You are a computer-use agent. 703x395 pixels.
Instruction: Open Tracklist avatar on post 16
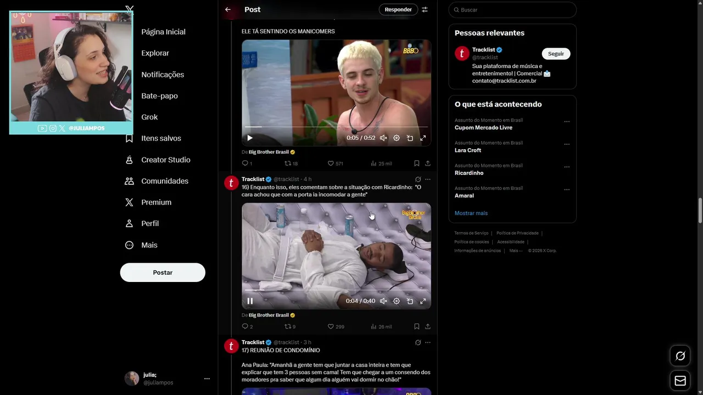(x=231, y=183)
